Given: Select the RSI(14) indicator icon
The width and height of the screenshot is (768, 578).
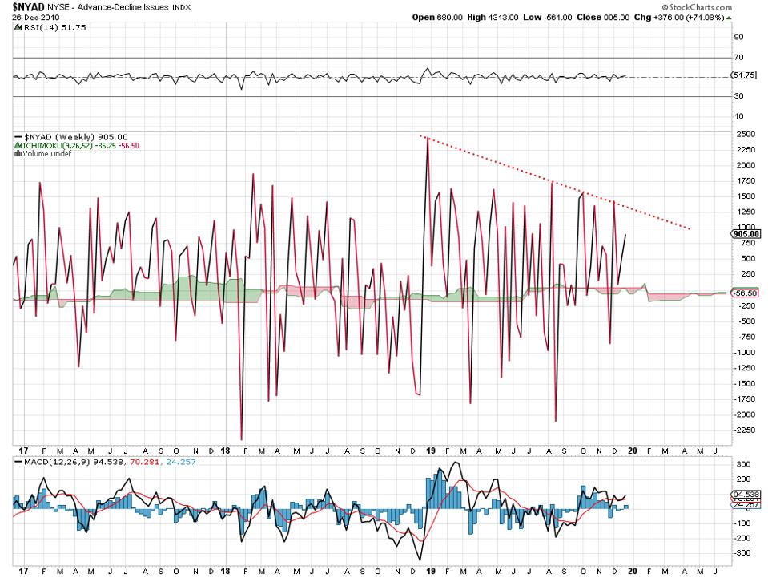Looking at the screenshot, I should click(18, 26).
